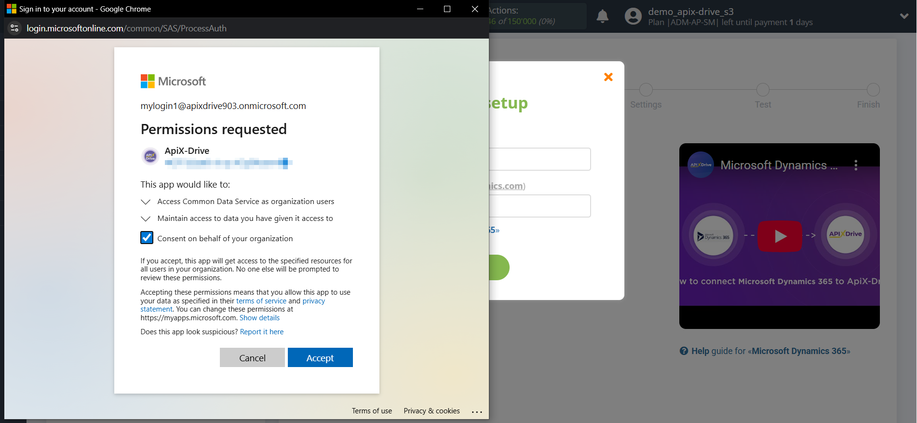Open the video's three-dot options menu

pyautogui.click(x=856, y=165)
